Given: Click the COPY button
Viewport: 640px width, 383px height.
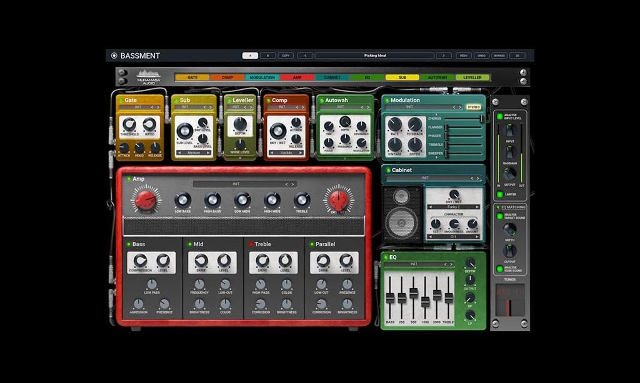Looking at the screenshot, I should pos(286,56).
